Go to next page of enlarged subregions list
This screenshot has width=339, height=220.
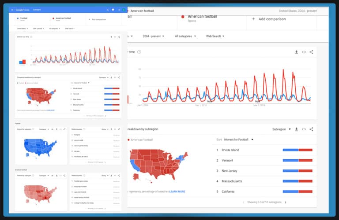coord(286,202)
